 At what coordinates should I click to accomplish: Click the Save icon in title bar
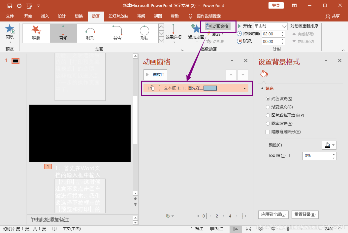(x=10, y=6)
